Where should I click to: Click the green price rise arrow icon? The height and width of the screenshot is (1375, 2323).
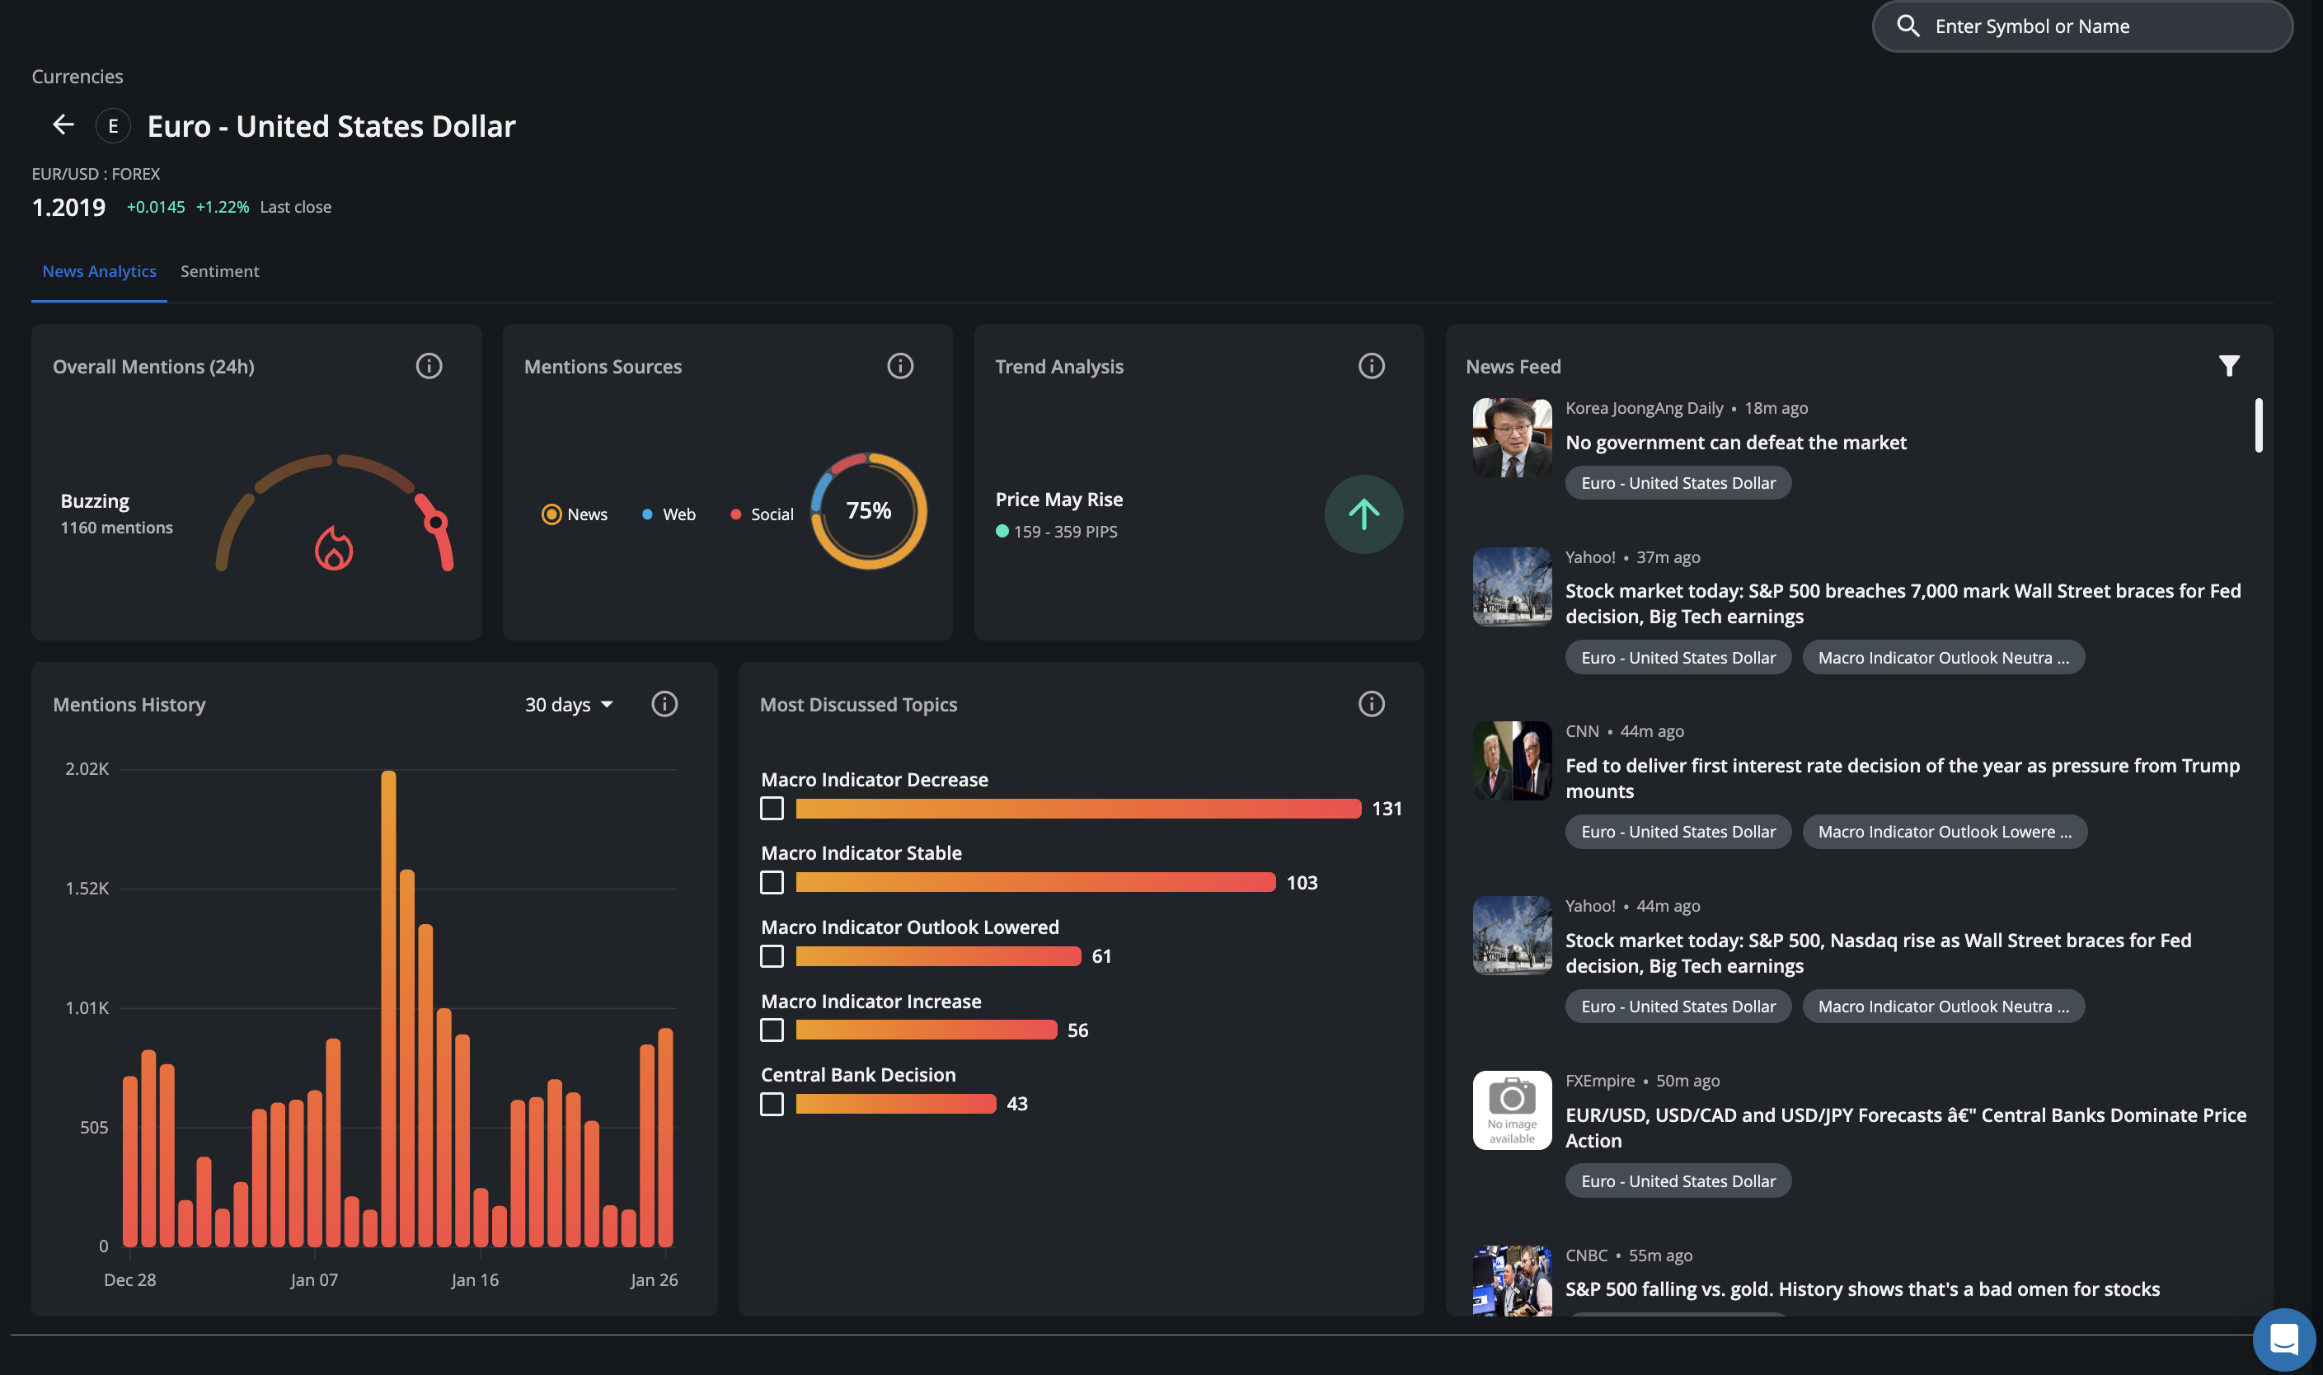click(1363, 514)
